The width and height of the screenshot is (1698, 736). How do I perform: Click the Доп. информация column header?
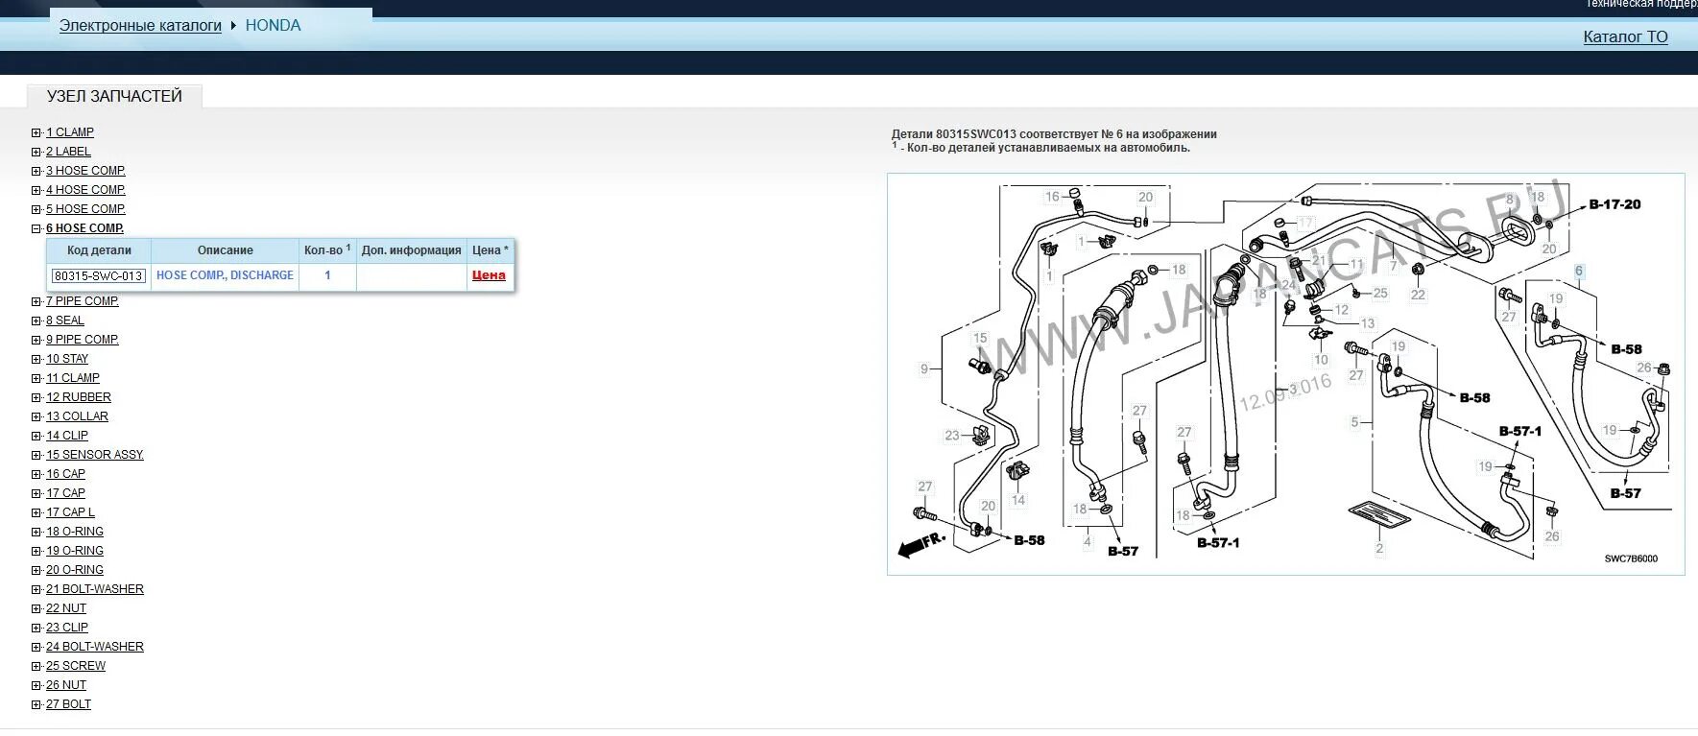pos(412,250)
